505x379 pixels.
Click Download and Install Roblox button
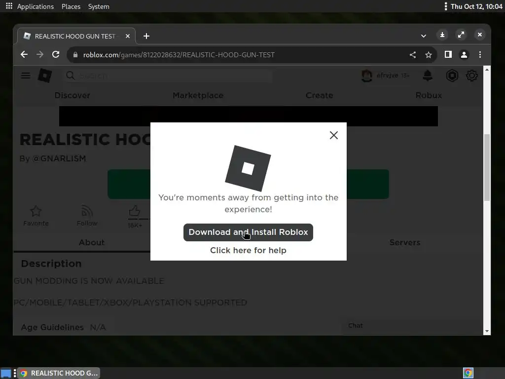(x=248, y=232)
